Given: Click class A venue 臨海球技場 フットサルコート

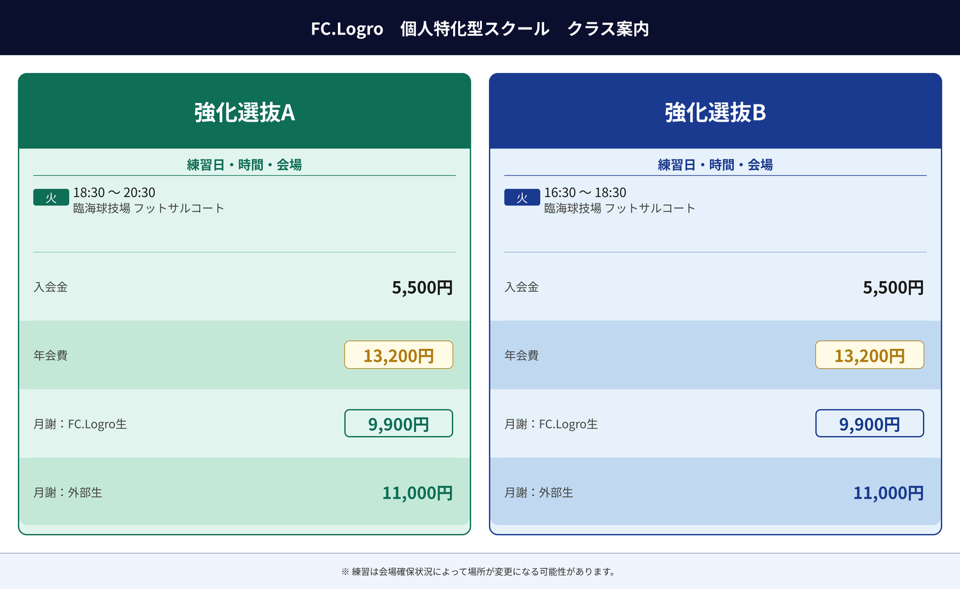Looking at the screenshot, I should 148,209.
